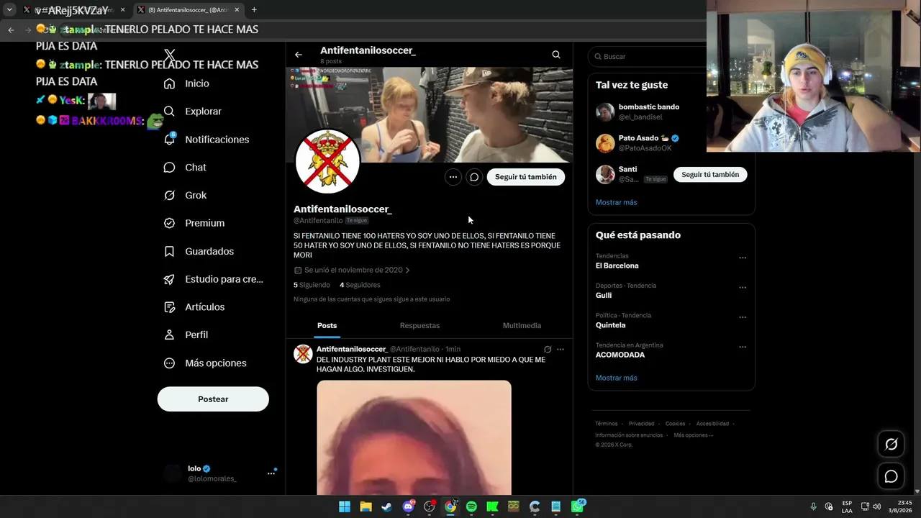This screenshot has width=921, height=518.
Task: Open the Estudio para creadores rocket icon
Action: [x=170, y=279]
